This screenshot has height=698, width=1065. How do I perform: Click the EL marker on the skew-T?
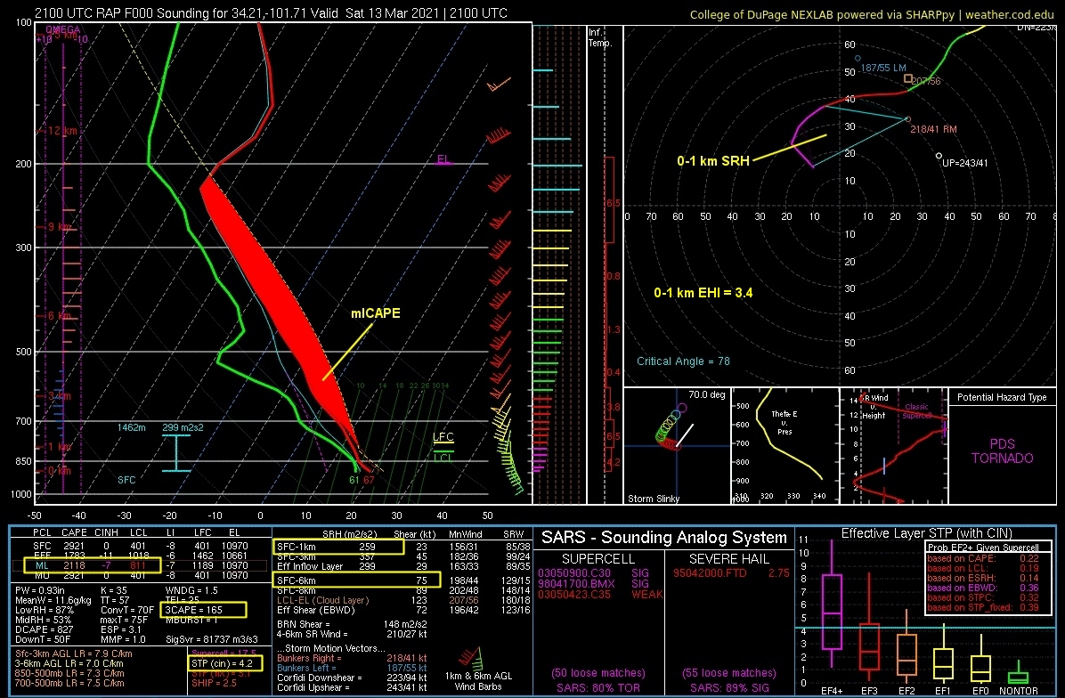click(443, 159)
